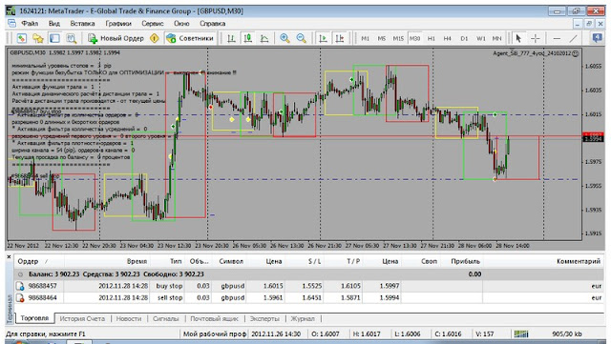Toggle the Советники expert advisors button

point(190,38)
